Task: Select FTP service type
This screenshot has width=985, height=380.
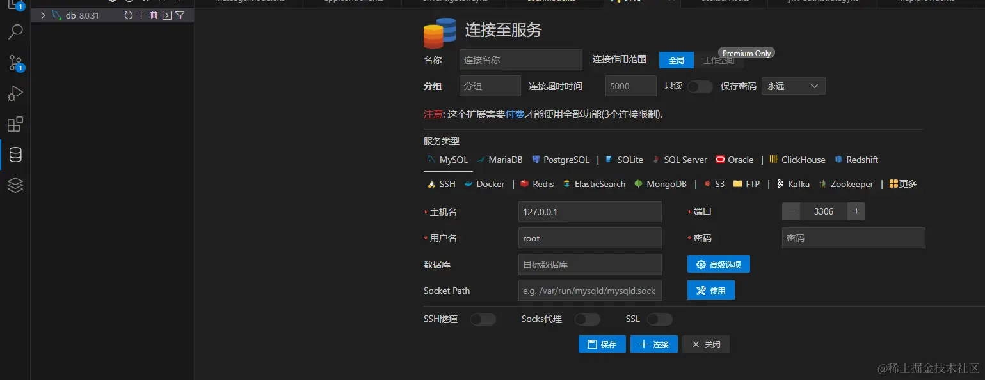Action: point(746,184)
